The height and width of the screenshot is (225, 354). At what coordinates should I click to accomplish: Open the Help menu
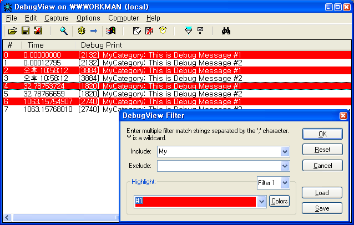pyautogui.click(x=153, y=18)
